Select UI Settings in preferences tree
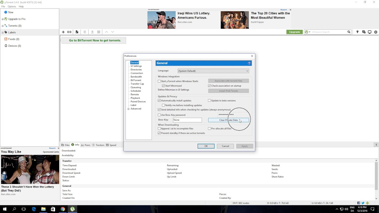379x213 pixels. 136,66
